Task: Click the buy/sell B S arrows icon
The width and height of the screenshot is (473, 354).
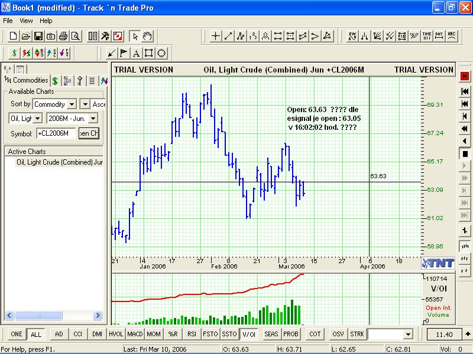Action: [39, 53]
